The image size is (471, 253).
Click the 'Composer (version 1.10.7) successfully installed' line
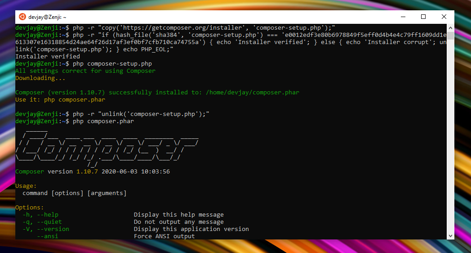(157, 93)
